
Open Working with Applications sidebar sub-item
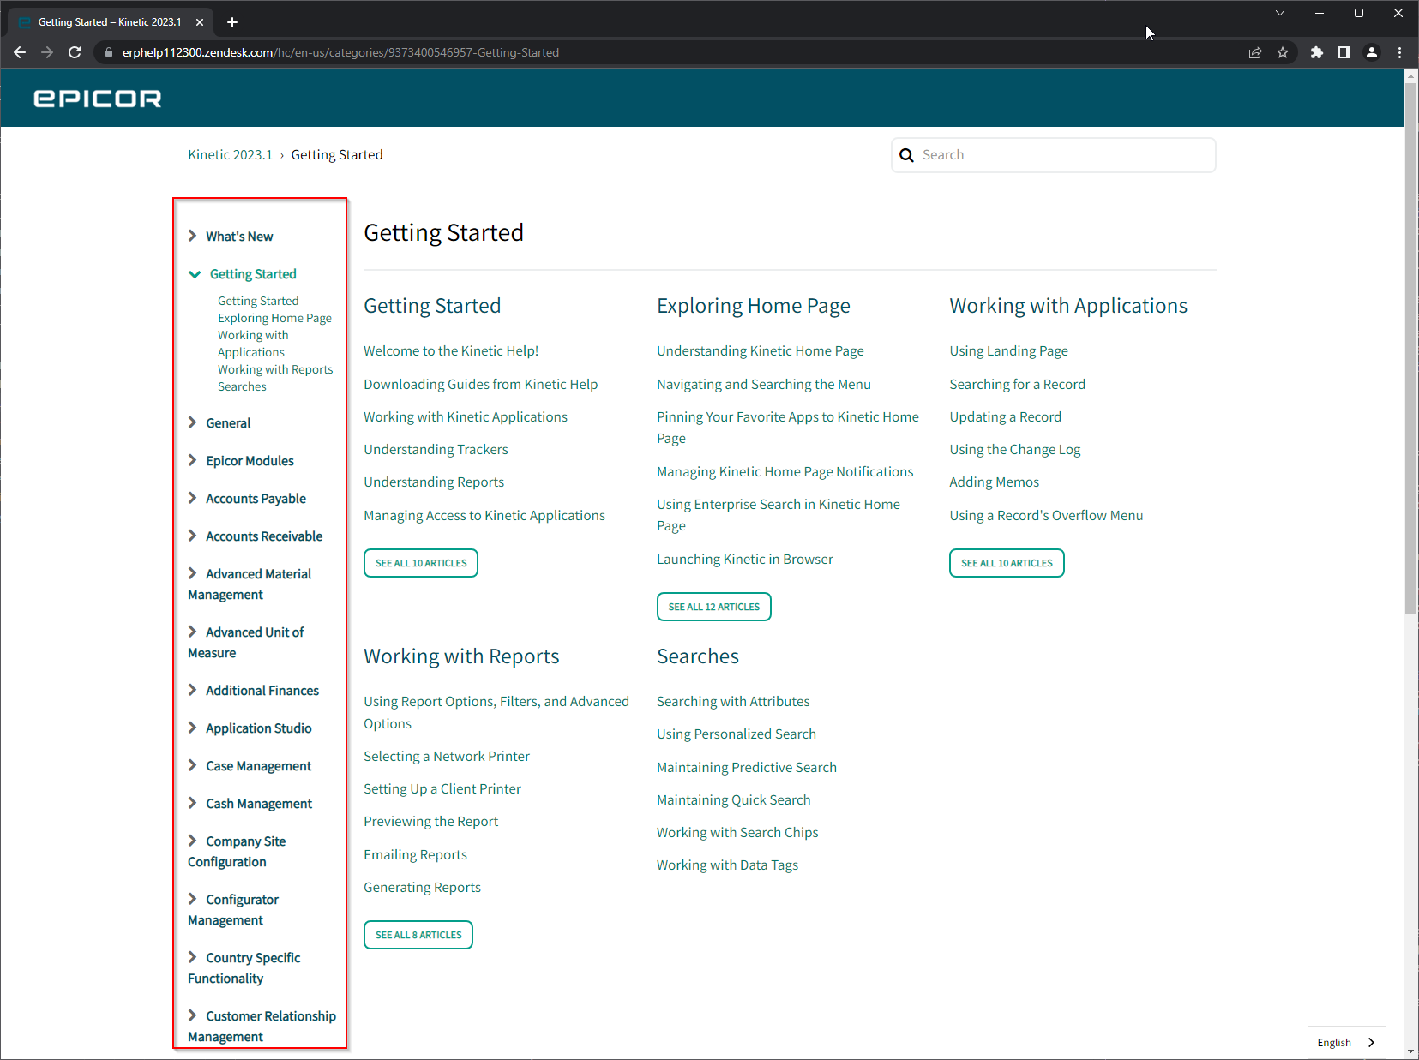coord(253,344)
